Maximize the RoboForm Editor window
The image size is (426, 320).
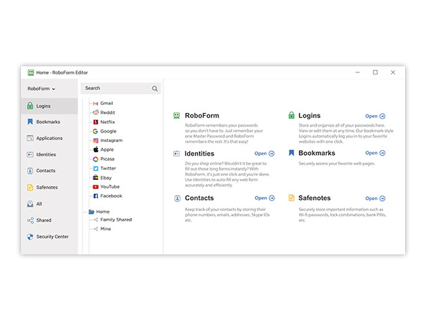coord(375,72)
